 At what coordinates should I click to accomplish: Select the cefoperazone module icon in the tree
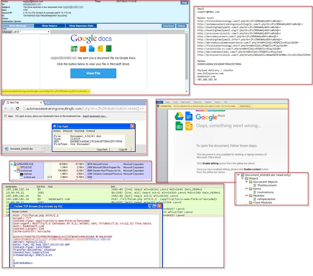coord(255,199)
